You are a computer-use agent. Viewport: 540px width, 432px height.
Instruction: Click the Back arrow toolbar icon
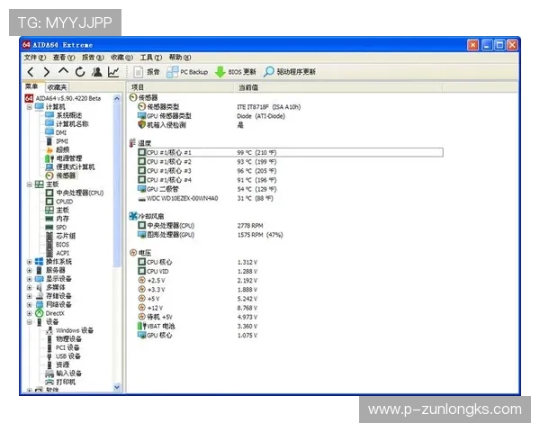pos(31,72)
